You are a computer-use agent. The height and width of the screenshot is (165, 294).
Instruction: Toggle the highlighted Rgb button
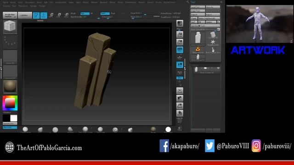pyautogui.click(x=85, y=13)
